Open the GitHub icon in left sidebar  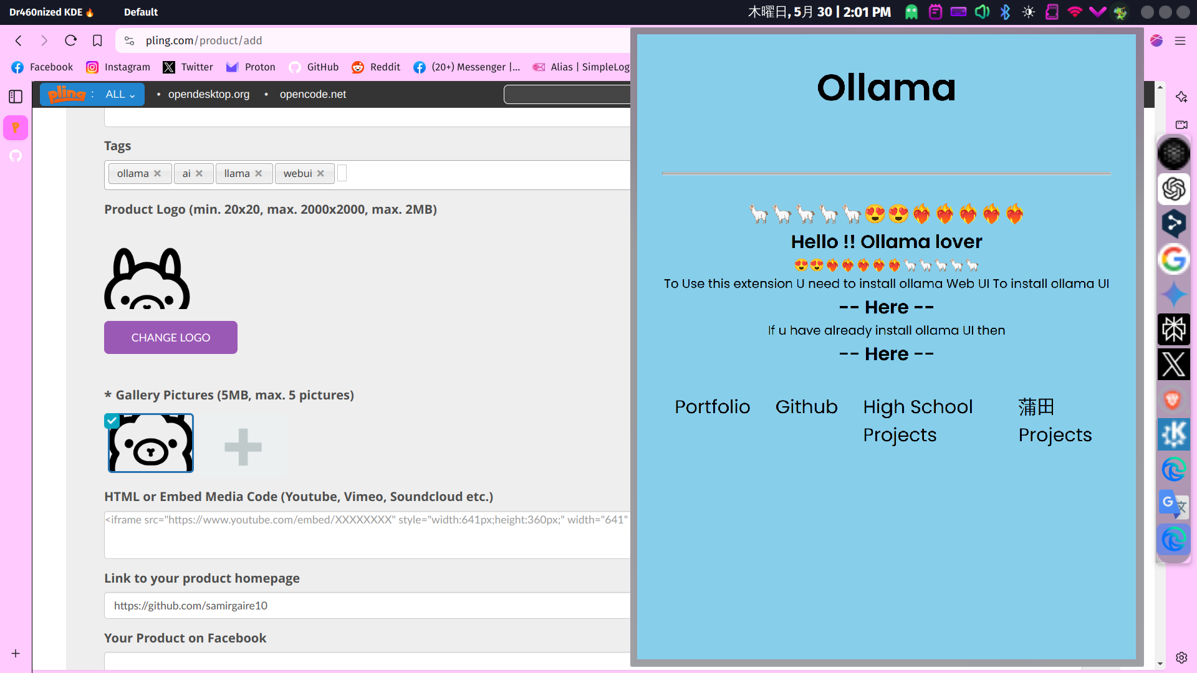tap(16, 156)
